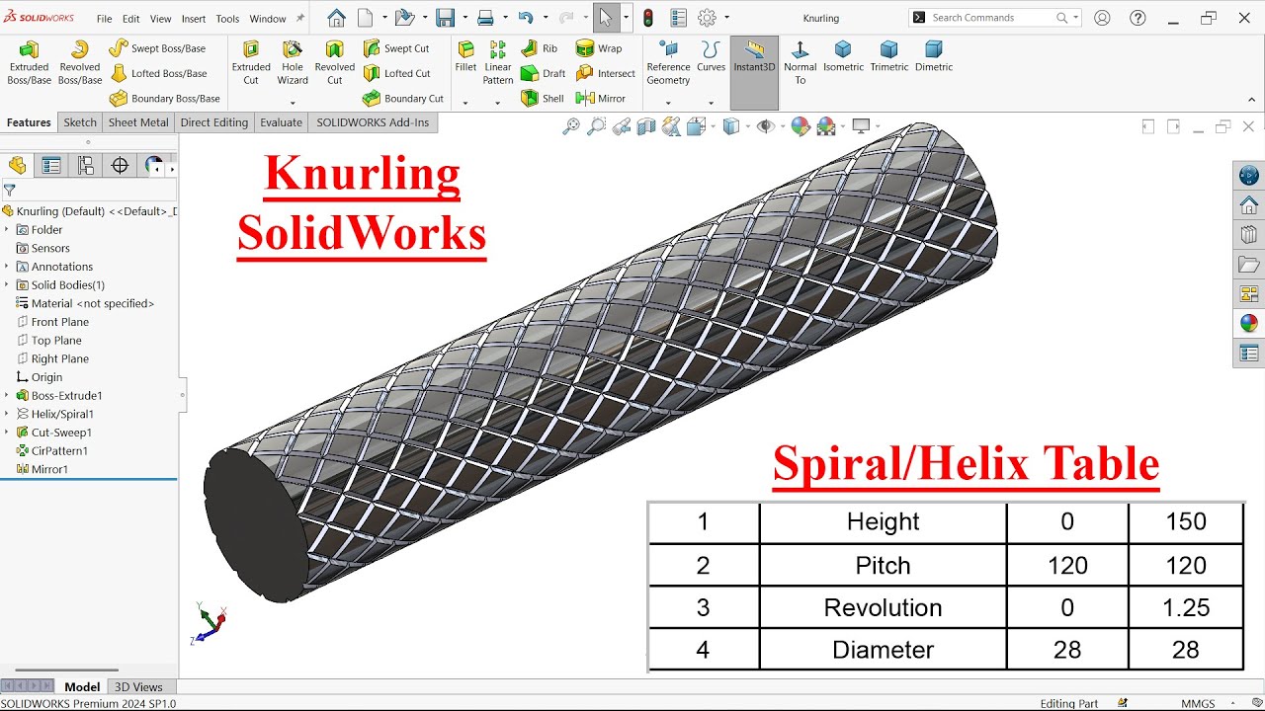Image resolution: width=1265 pixels, height=711 pixels.
Task: Open the DimXpertManager crosshair tab
Action: click(x=120, y=166)
